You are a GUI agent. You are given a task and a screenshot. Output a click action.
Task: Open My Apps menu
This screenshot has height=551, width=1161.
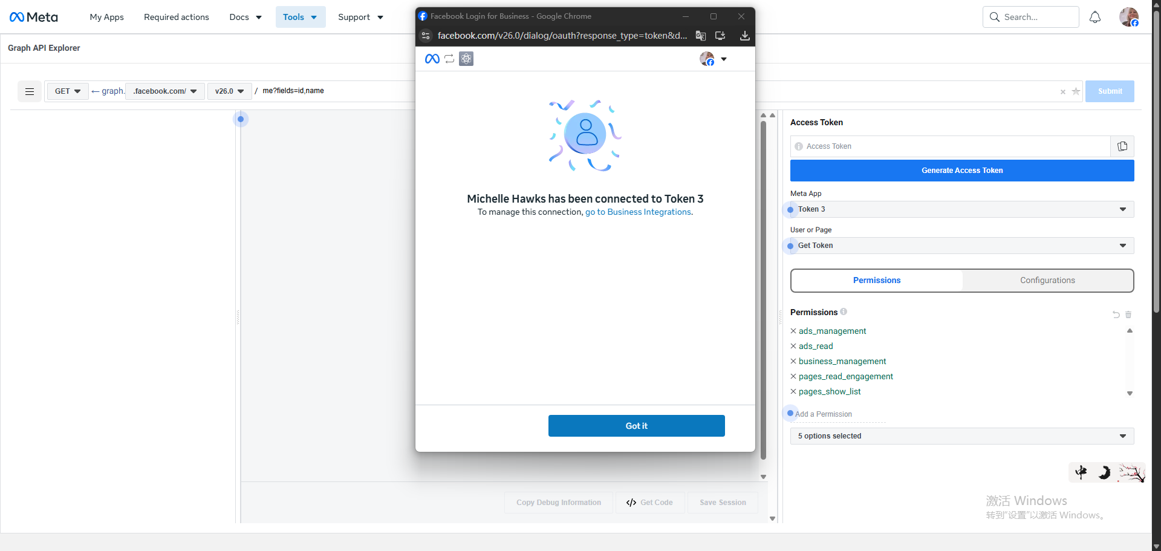[107, 17]
